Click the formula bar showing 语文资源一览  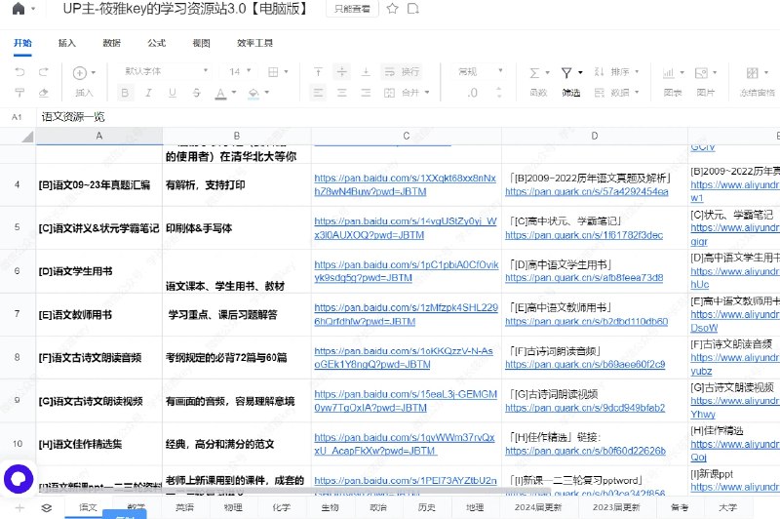pos(408,117)
